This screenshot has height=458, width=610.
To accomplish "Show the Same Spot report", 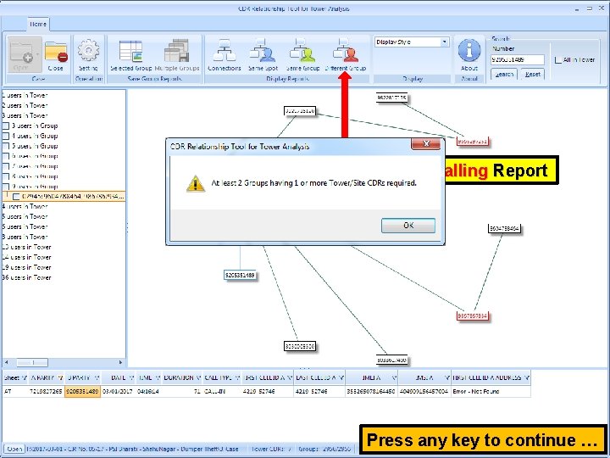I will 263,50.
